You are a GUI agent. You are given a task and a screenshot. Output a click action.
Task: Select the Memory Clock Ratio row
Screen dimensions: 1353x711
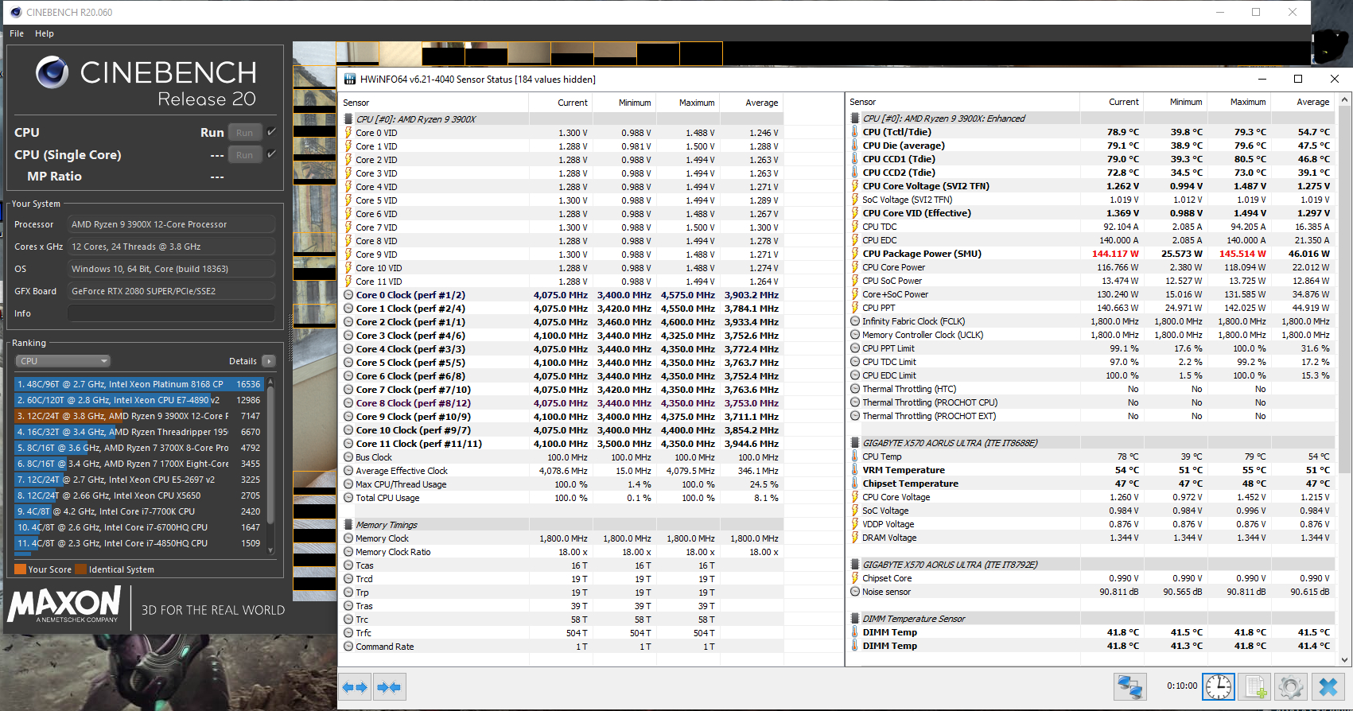point(562,552)
